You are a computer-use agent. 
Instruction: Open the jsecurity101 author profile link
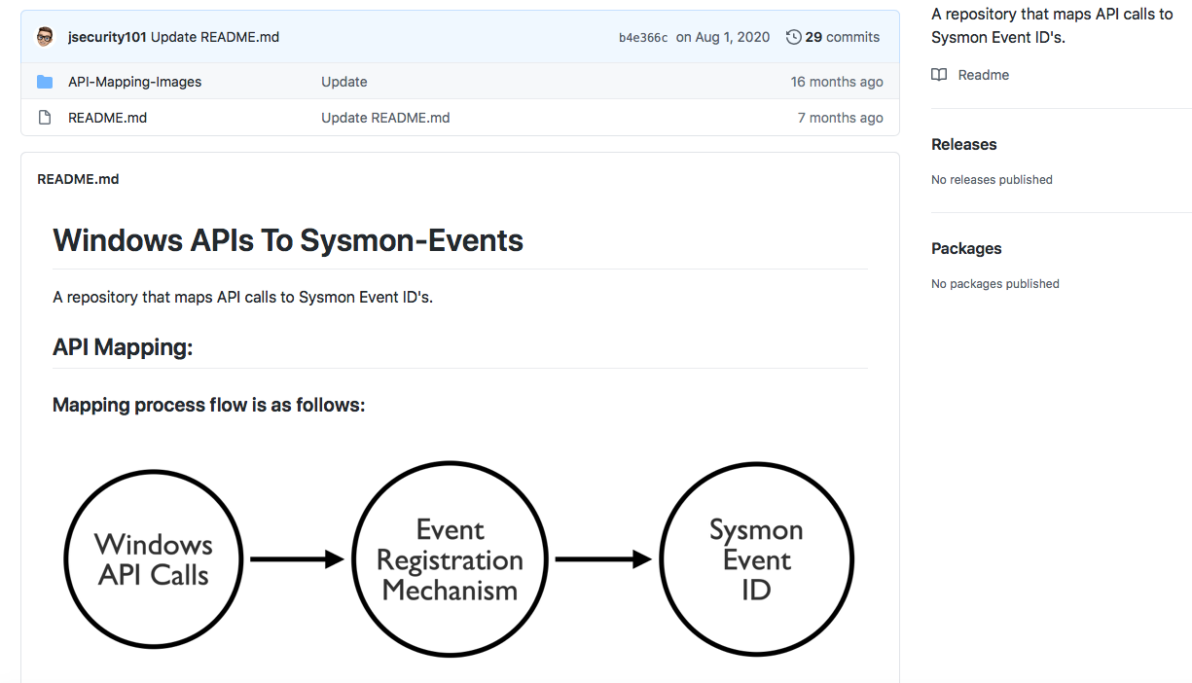[107, 37]
